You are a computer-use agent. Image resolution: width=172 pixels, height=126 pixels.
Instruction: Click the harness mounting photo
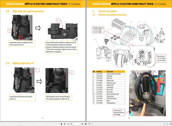(147, 93)
